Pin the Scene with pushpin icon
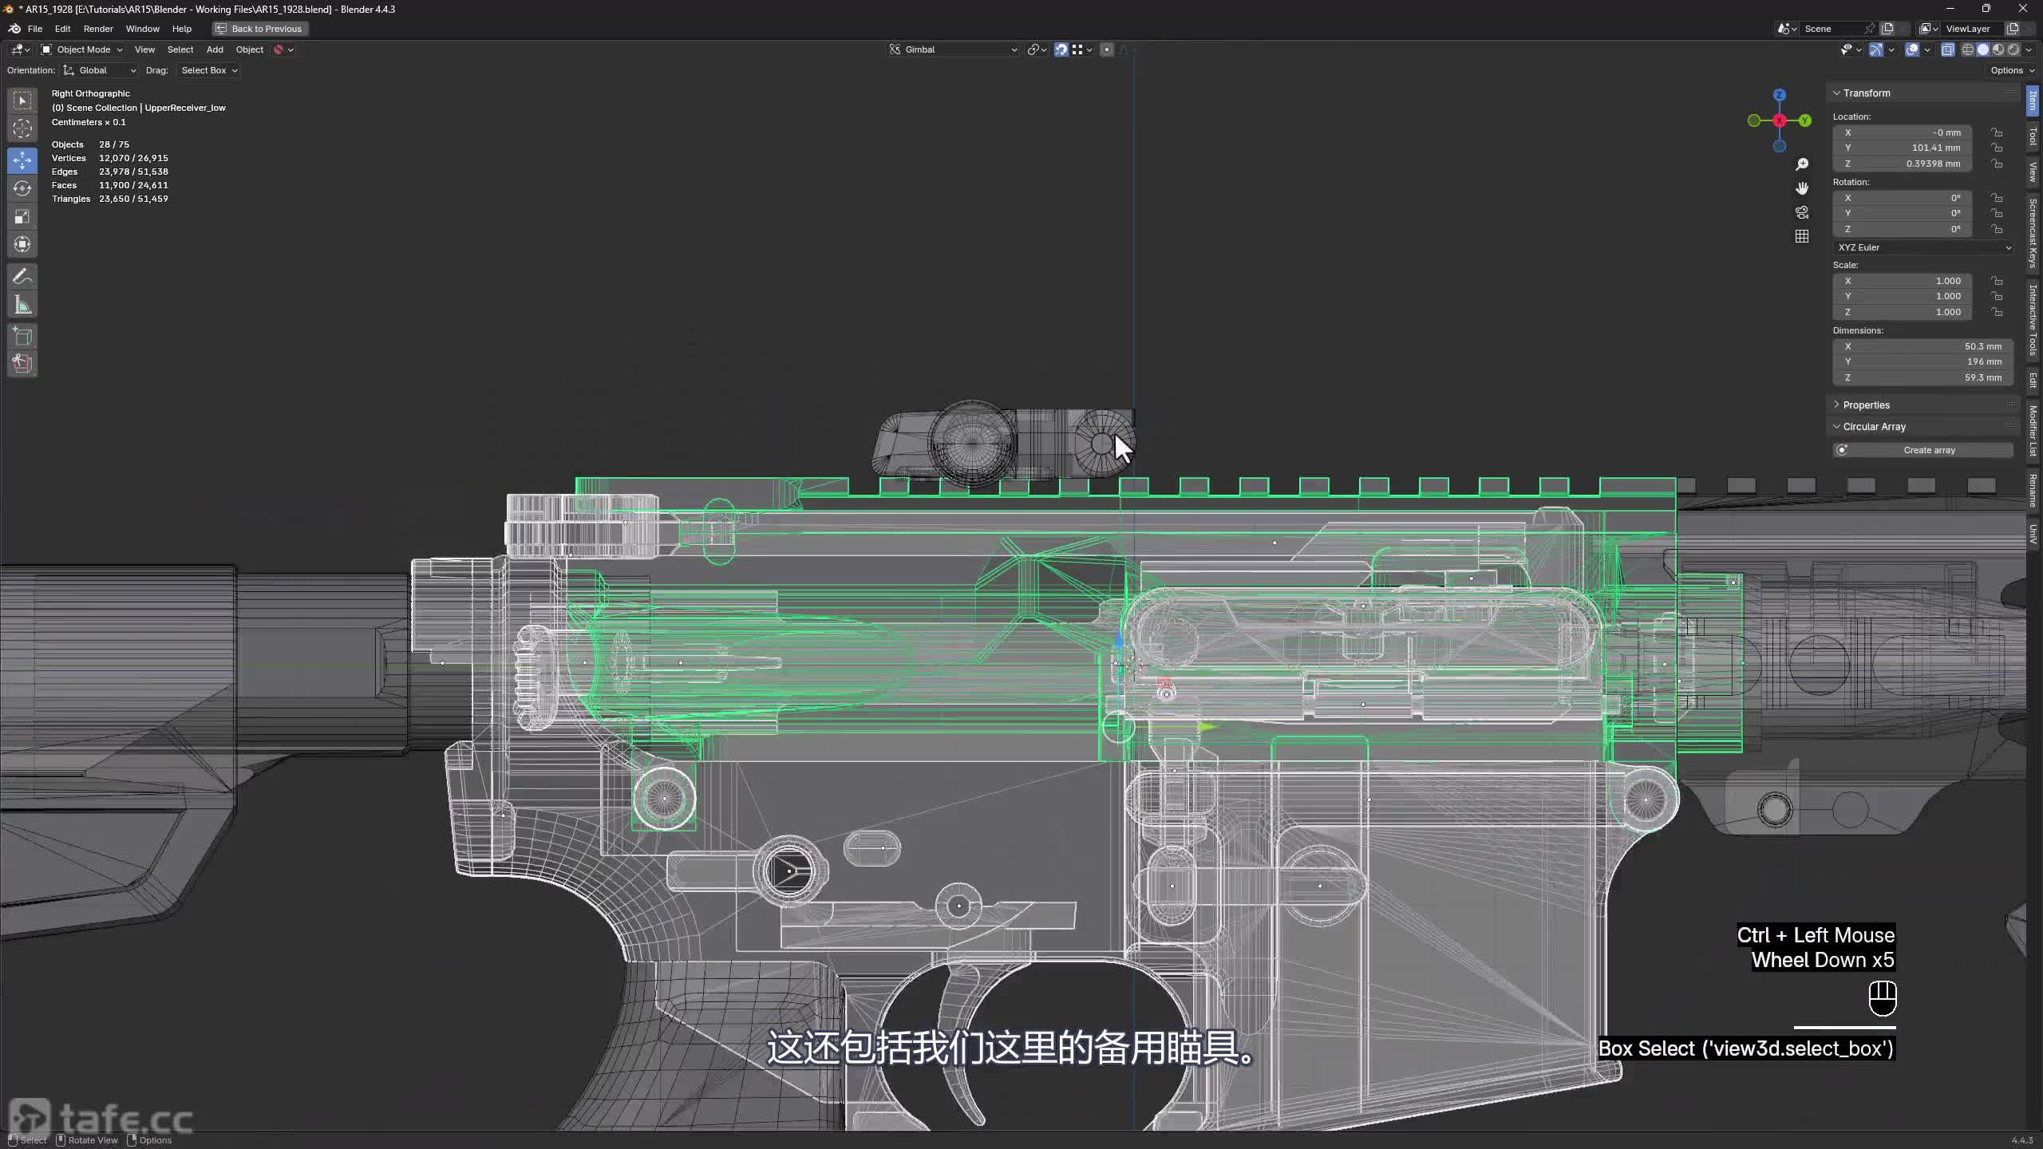This screenshot has width=2043, height=1149. (x=1869, y=29)
